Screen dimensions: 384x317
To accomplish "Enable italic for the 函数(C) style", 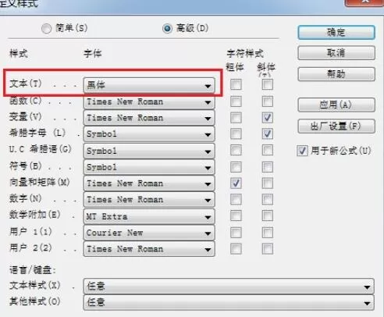I will [x=268, y=102].
